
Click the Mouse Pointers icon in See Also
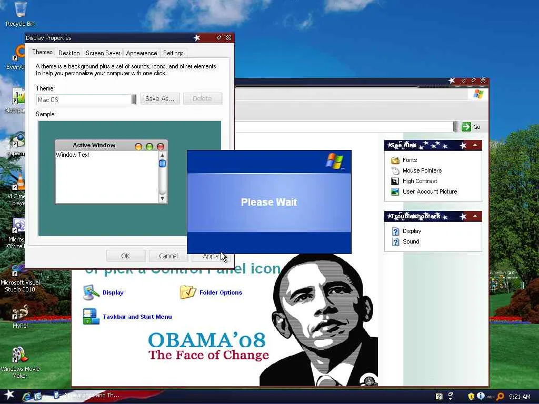pyautogui.click(x=395, y=171)
